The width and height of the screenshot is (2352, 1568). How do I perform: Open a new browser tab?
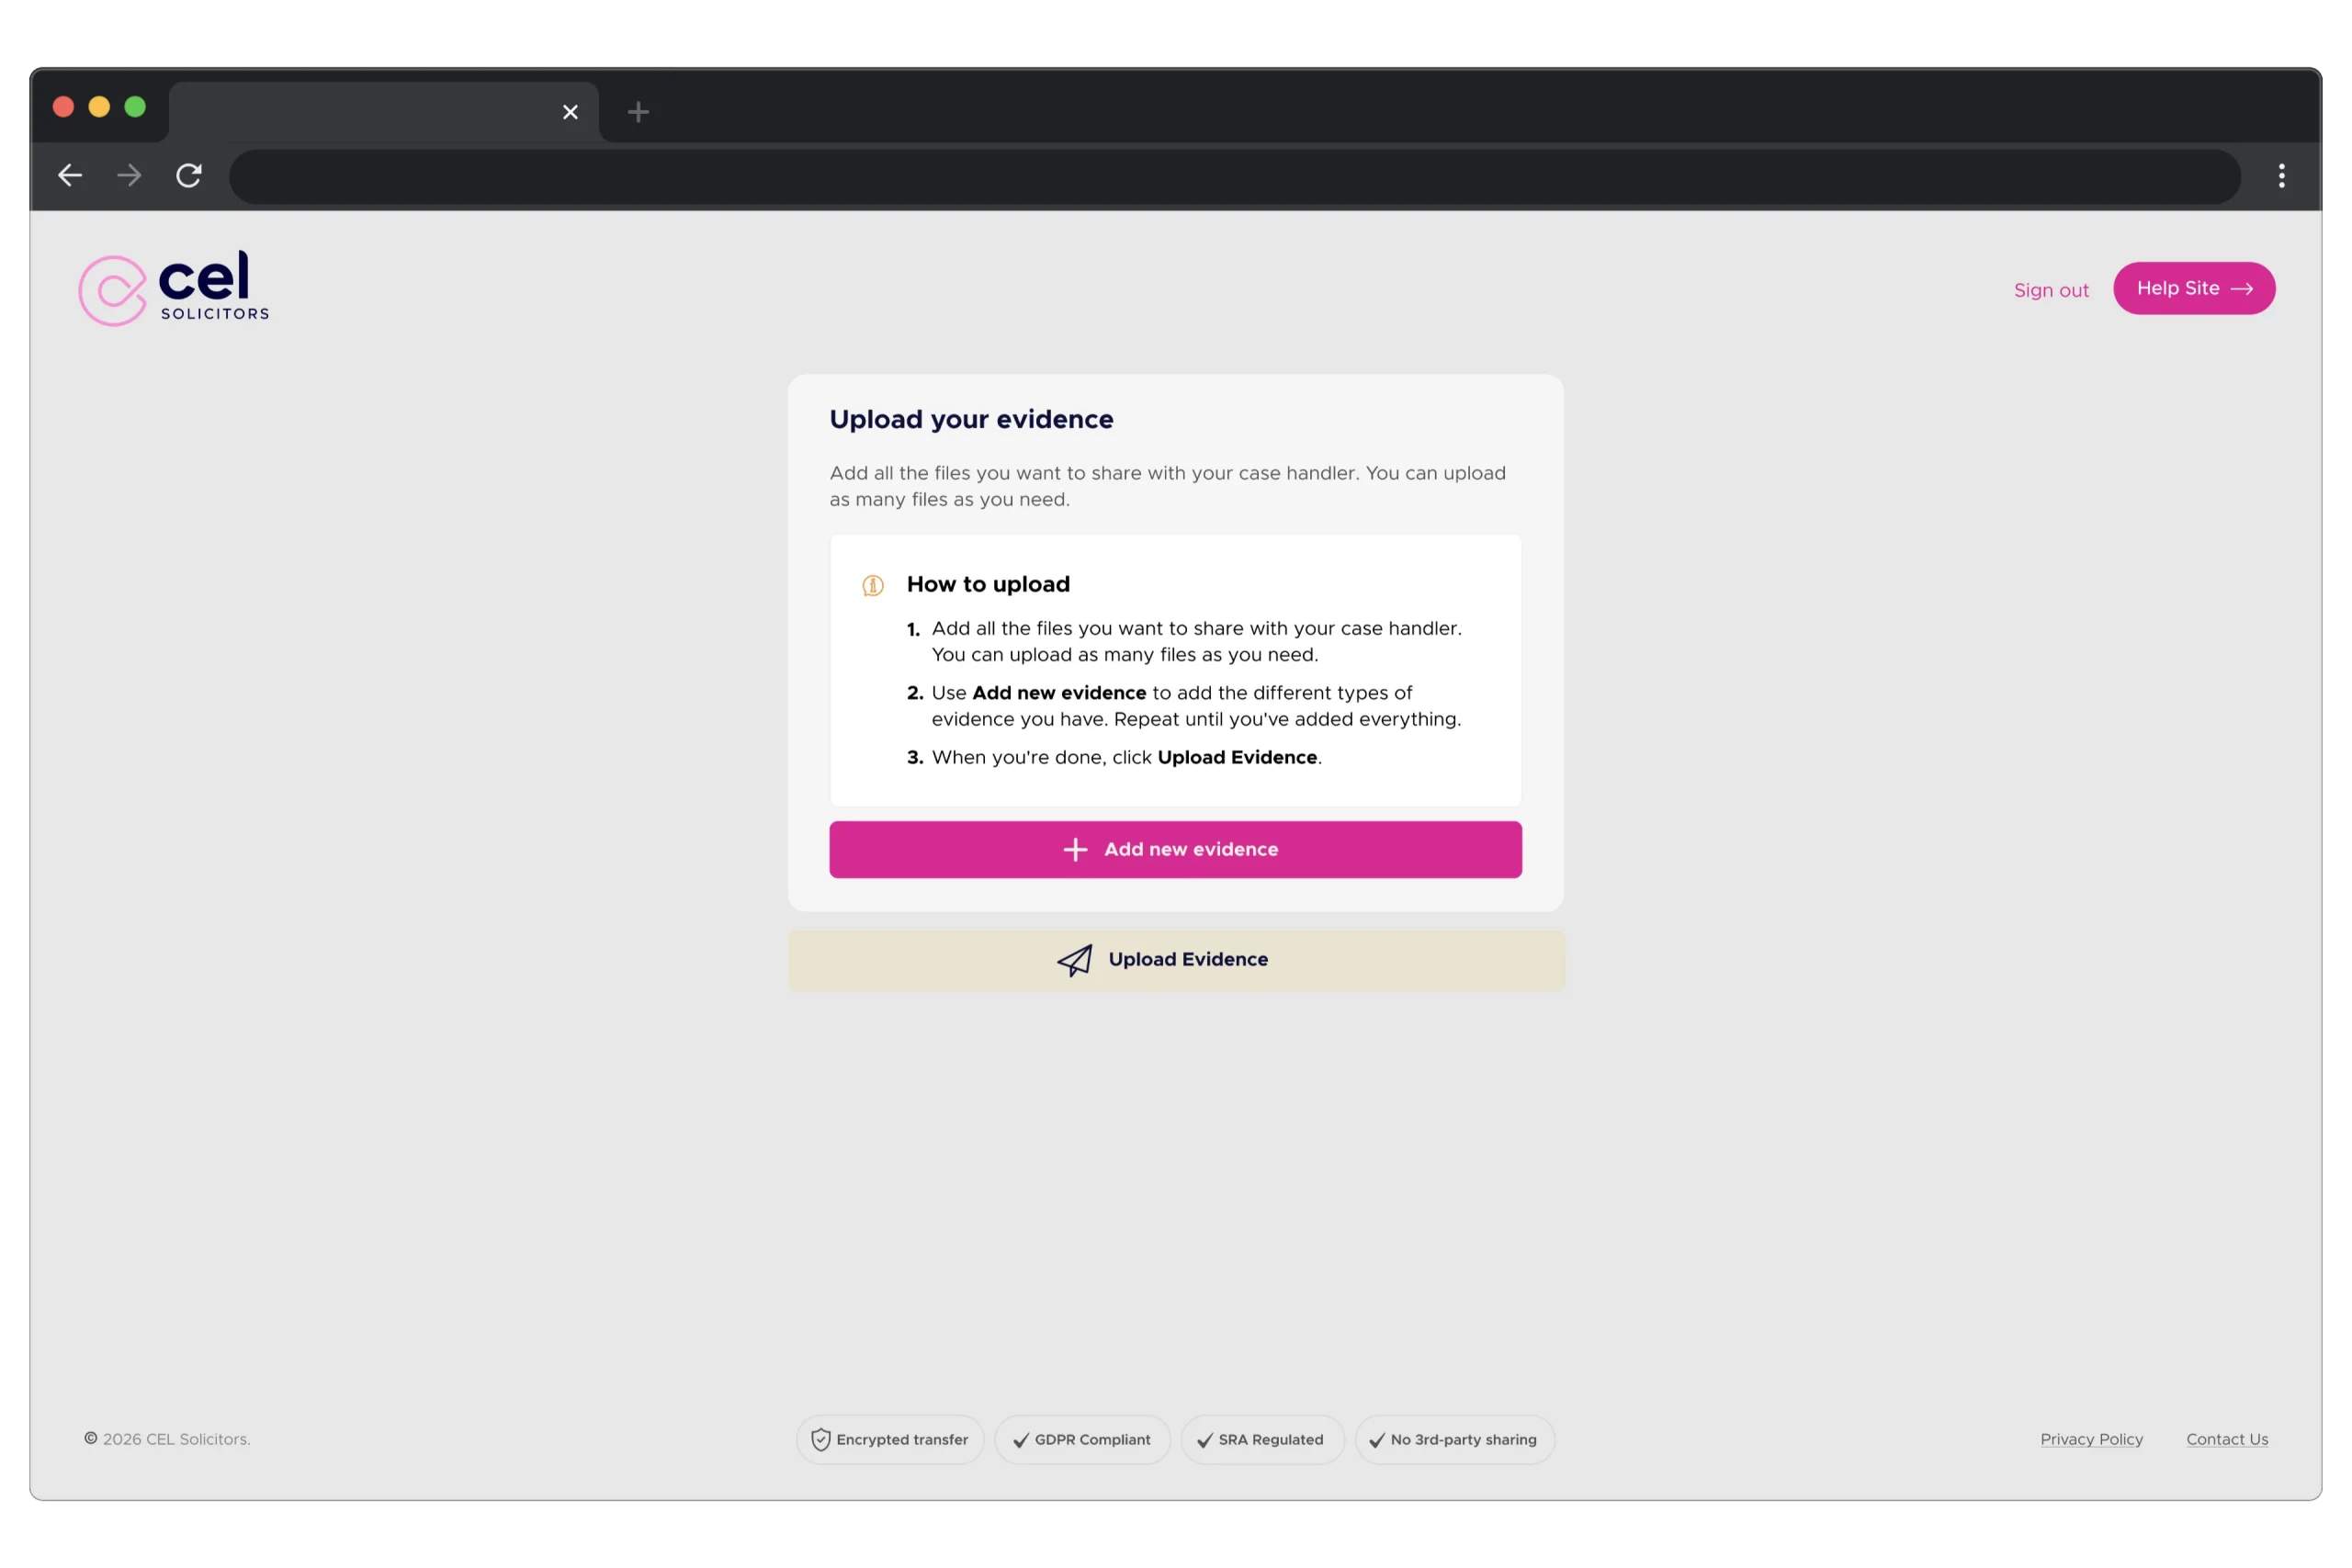click(x=638, y=112)
